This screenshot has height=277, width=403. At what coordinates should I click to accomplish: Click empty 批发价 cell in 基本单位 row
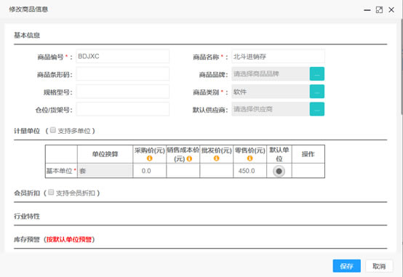[x=216, y=171]
